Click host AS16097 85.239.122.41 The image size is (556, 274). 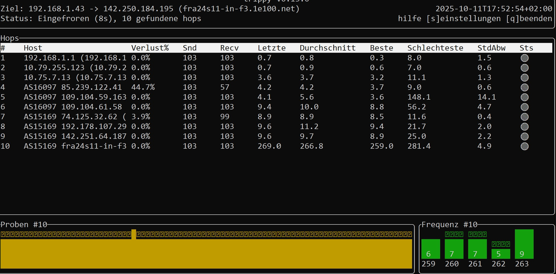[x=73, y=87]
